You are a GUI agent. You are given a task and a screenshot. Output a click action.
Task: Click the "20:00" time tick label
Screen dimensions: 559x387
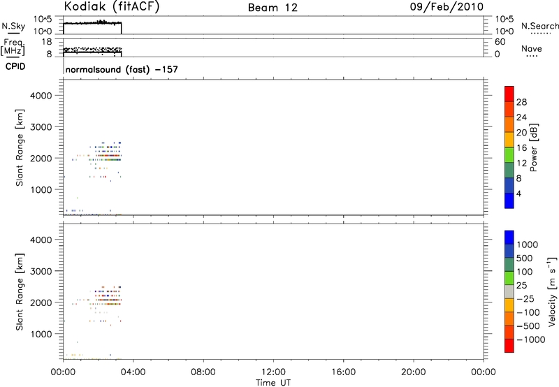click(x=413, y=372)
